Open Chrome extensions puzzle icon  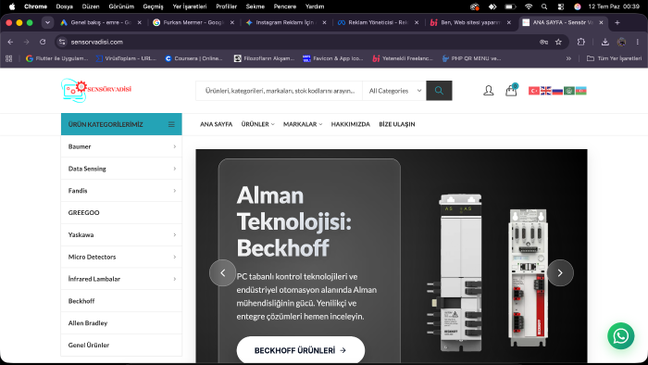tap(581, 42)
